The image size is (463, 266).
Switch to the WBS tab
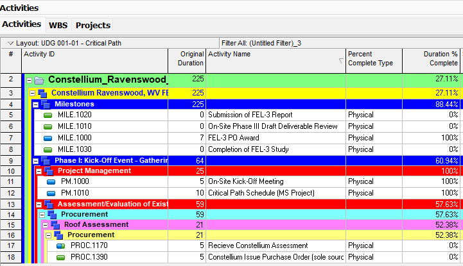click(58, 26)
